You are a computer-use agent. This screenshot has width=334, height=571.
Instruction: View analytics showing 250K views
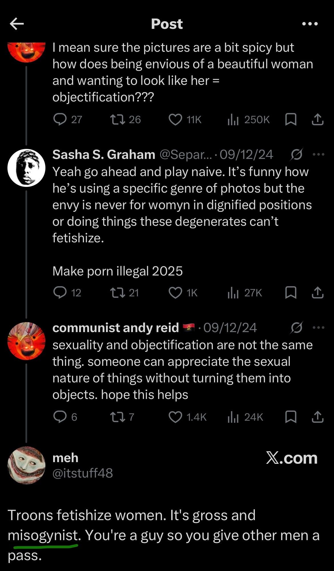233,119
